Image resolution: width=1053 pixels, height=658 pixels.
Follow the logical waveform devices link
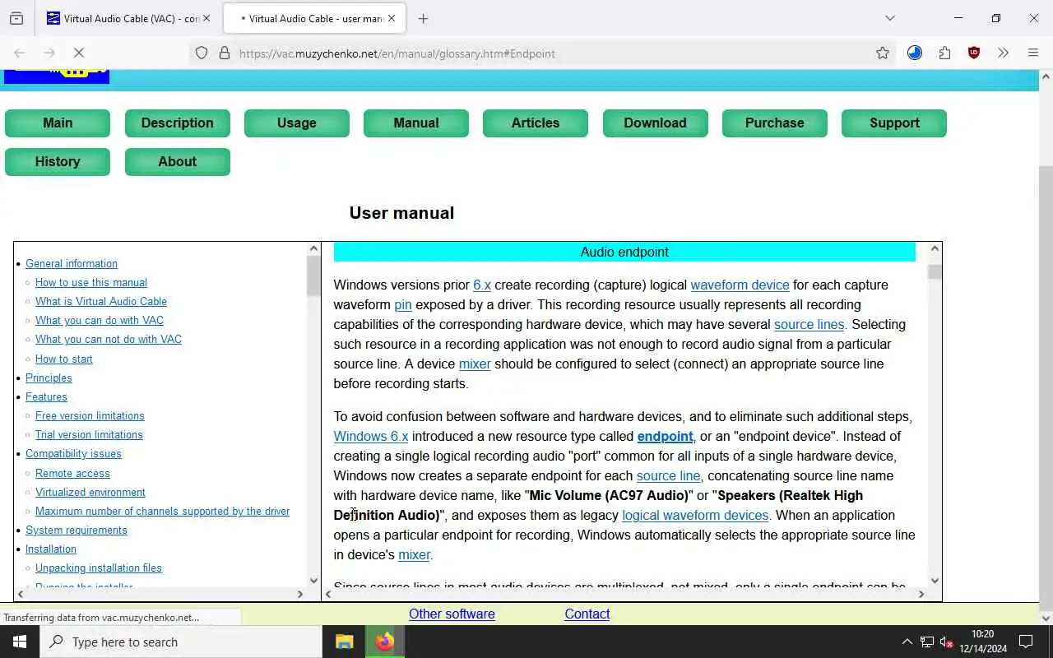695,515
